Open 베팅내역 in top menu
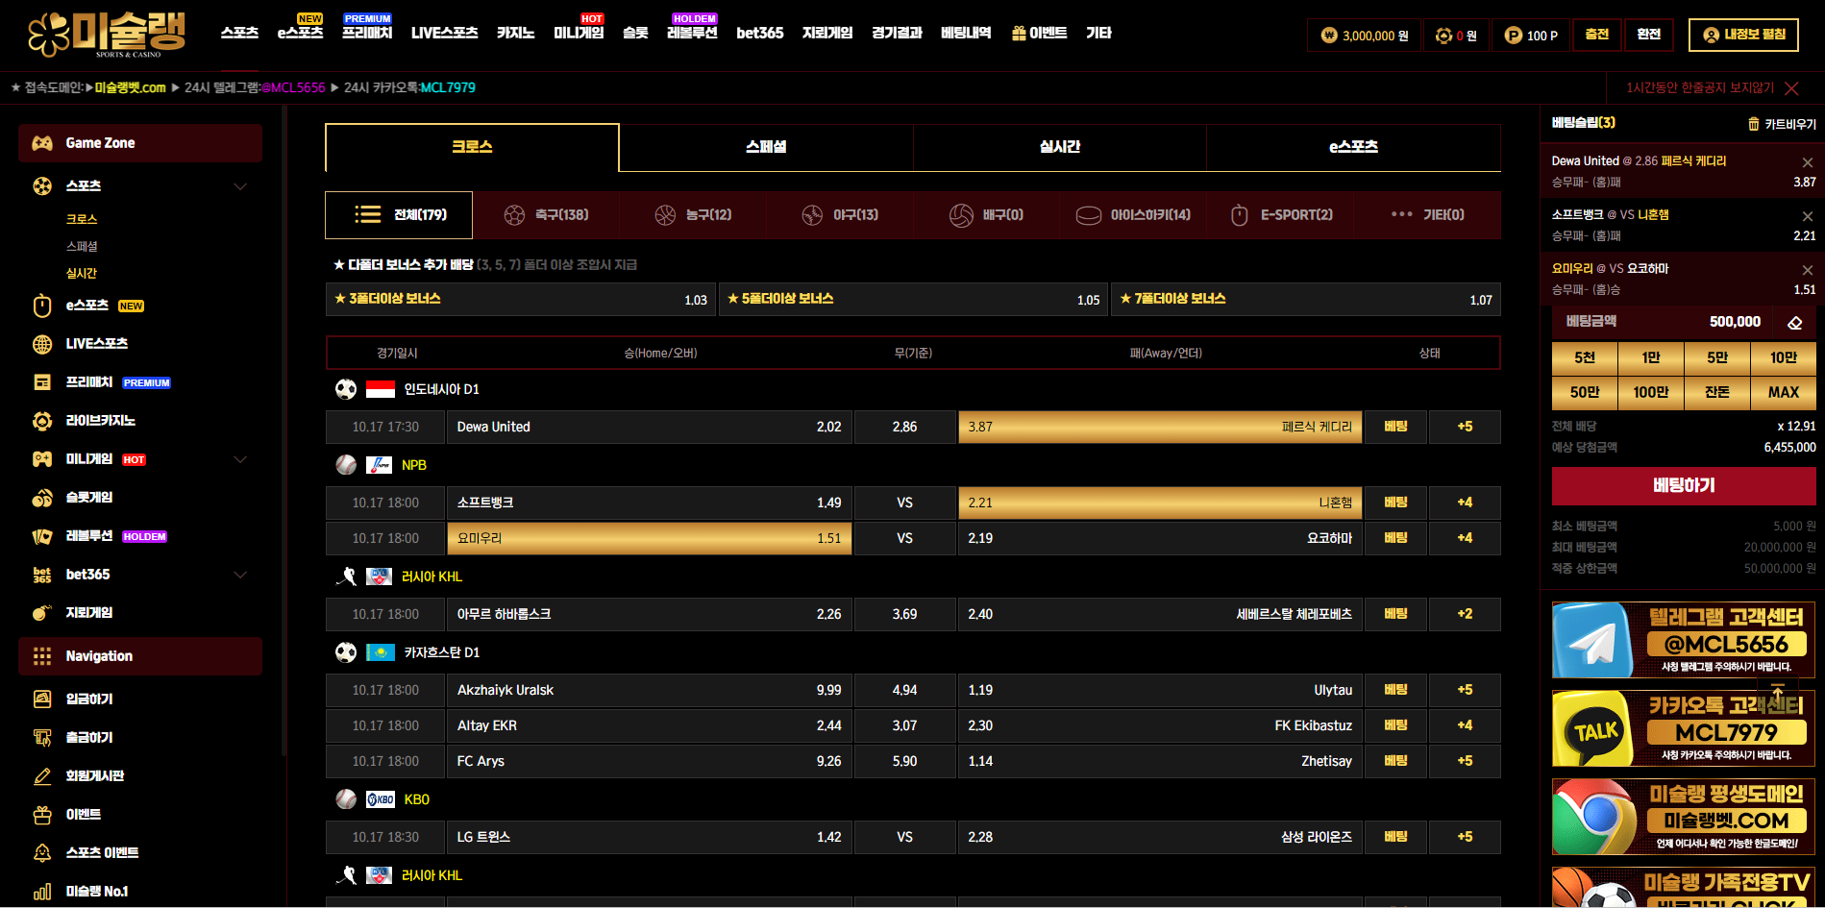 966,34
